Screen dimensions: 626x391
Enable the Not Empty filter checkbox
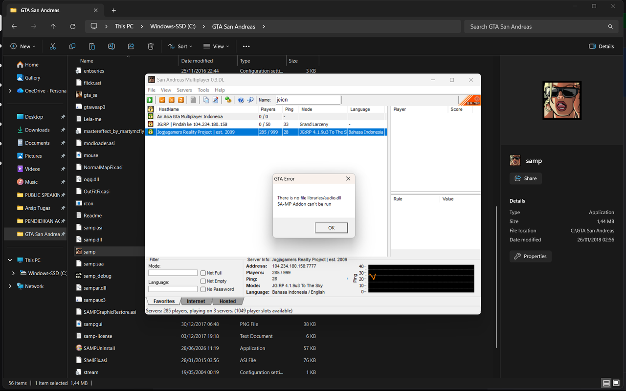point(203,281)
